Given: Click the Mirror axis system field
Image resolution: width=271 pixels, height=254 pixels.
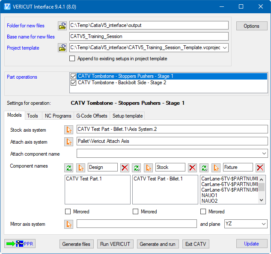Looking at the screenshot, I should click(137, 224).
